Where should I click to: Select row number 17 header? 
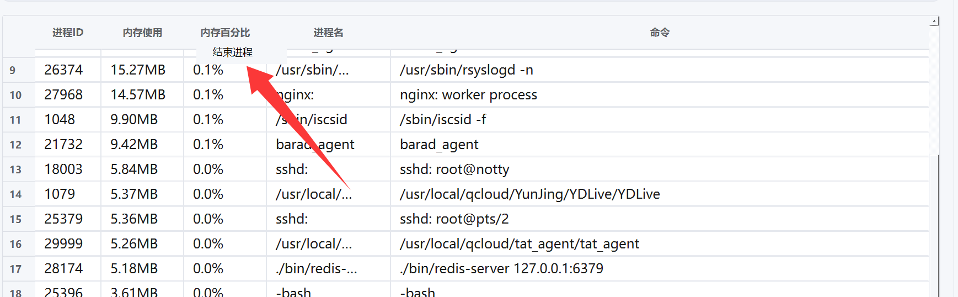click(x=19, y=269)
